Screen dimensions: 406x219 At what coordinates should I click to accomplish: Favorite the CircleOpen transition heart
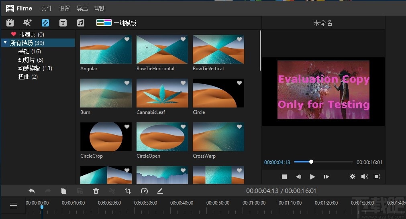pos(183,126)
